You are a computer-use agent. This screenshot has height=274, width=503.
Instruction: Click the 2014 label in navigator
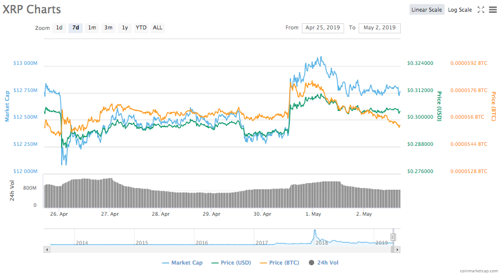(82, 243)
